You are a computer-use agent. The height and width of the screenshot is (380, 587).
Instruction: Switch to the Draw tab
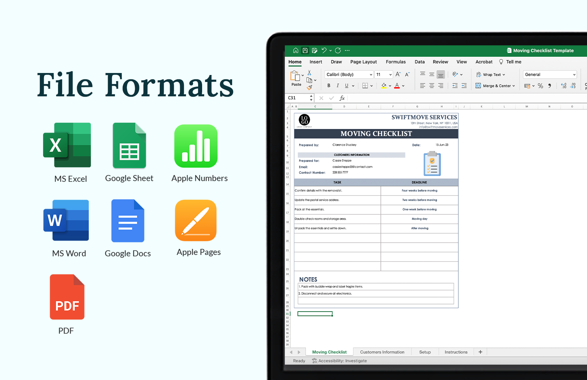point(336,62)
